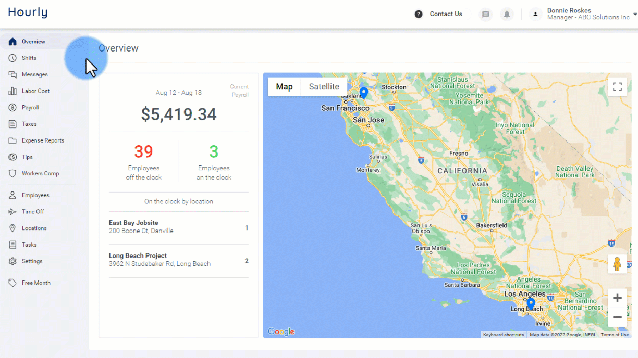This screenshot has width=638, height=358.
Task: Click the Employees person icon
Action: [13, 195]
